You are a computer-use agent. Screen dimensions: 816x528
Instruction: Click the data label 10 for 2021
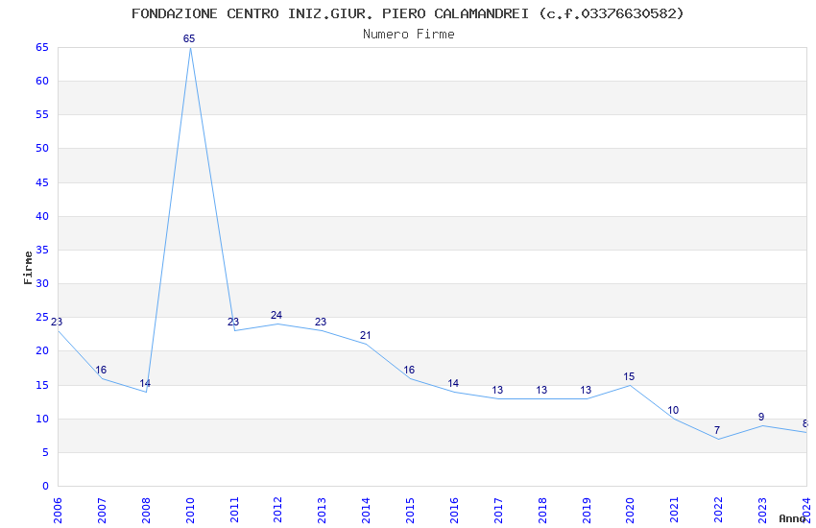pos(673,411)
